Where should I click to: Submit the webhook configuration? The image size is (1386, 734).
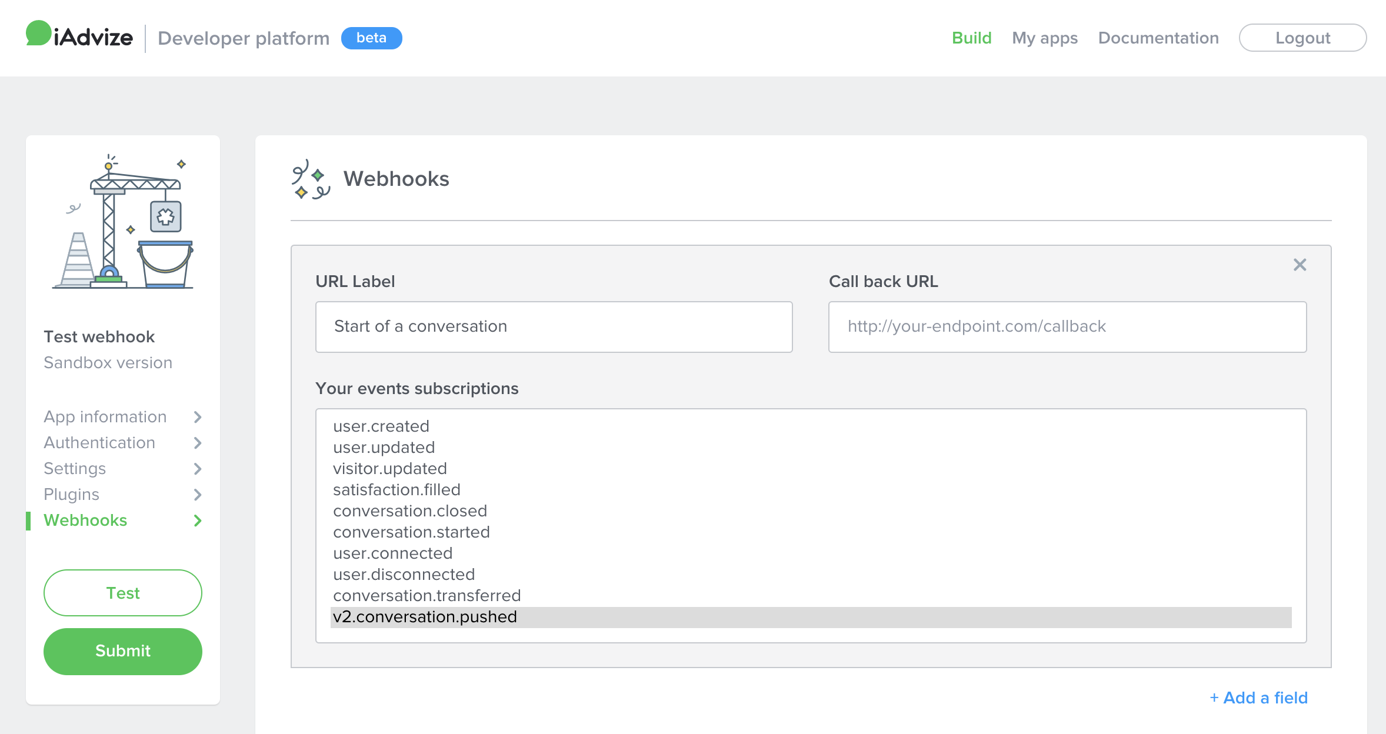coord(123,651)
